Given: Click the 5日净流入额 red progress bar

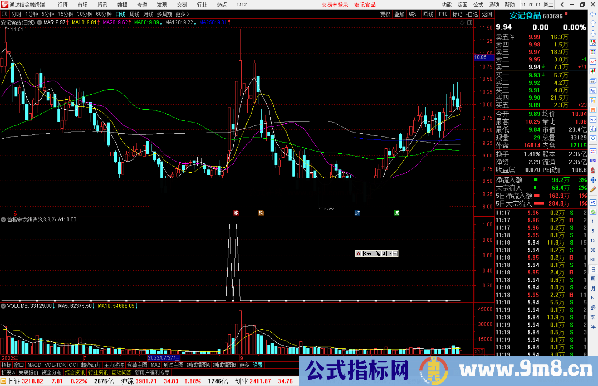Looking at the screenshot, I should pos(537,196).
